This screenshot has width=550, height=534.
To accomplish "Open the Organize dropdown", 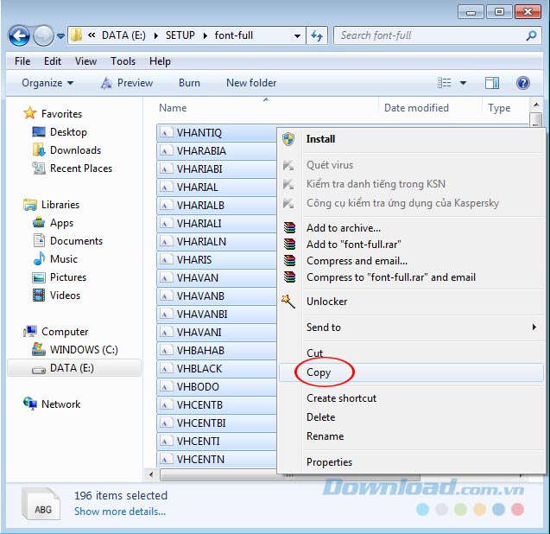I will (47, 83).
